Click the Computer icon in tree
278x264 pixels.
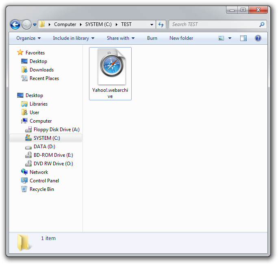pos(24,121)
